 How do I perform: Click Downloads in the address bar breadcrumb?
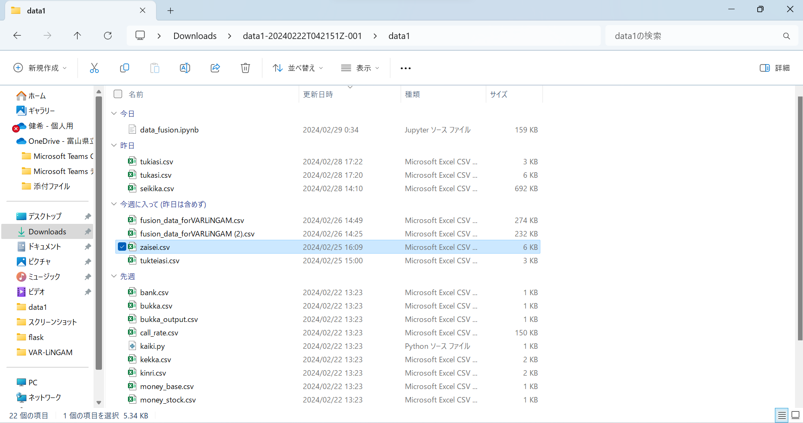coord(195,36)
